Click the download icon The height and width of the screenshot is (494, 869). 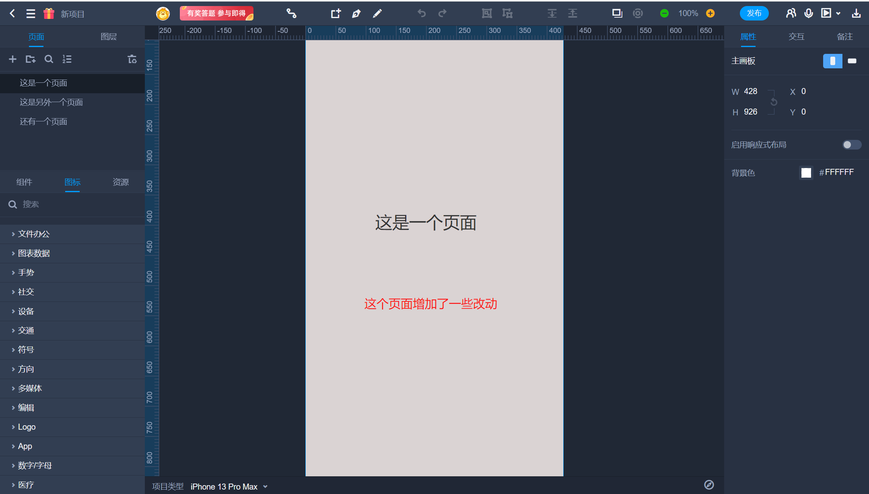pos(856,14)
